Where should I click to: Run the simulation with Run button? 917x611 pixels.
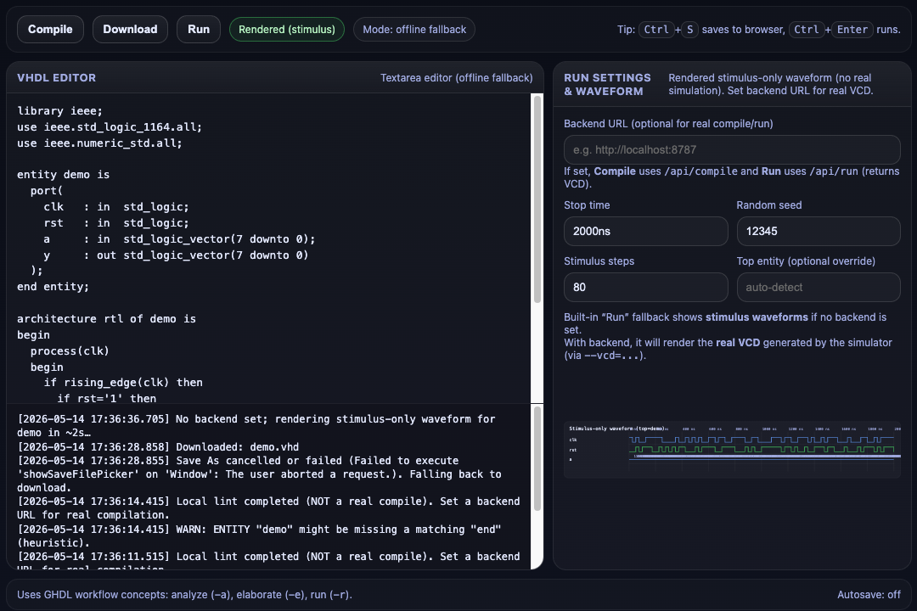tap(198, 29)
